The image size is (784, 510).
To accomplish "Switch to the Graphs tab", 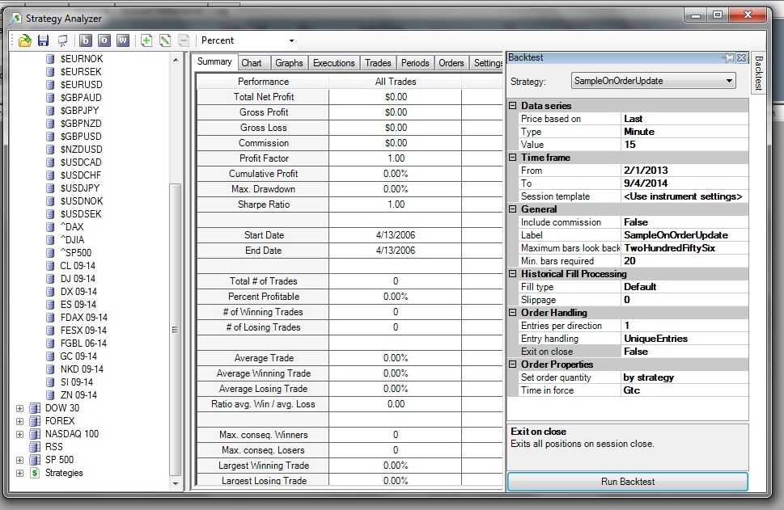I will tap(289, 63).
